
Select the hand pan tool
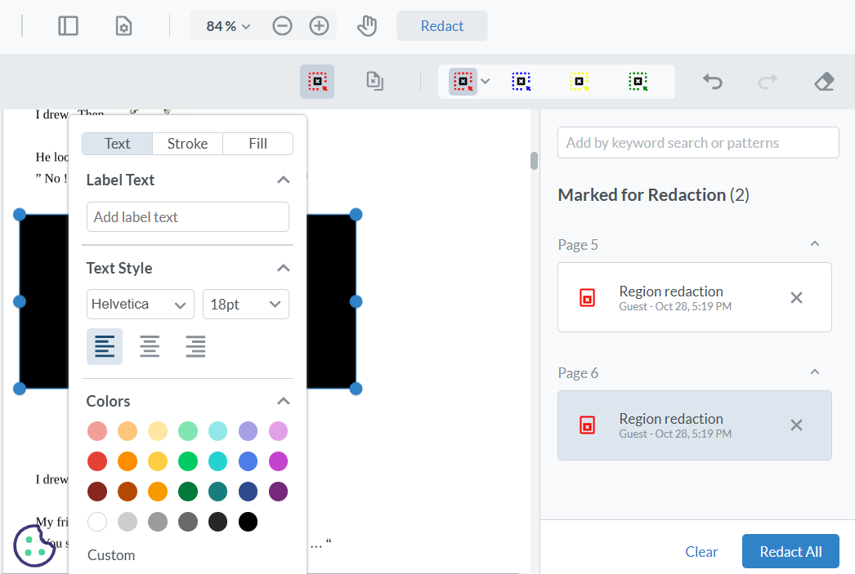(366, 25)
